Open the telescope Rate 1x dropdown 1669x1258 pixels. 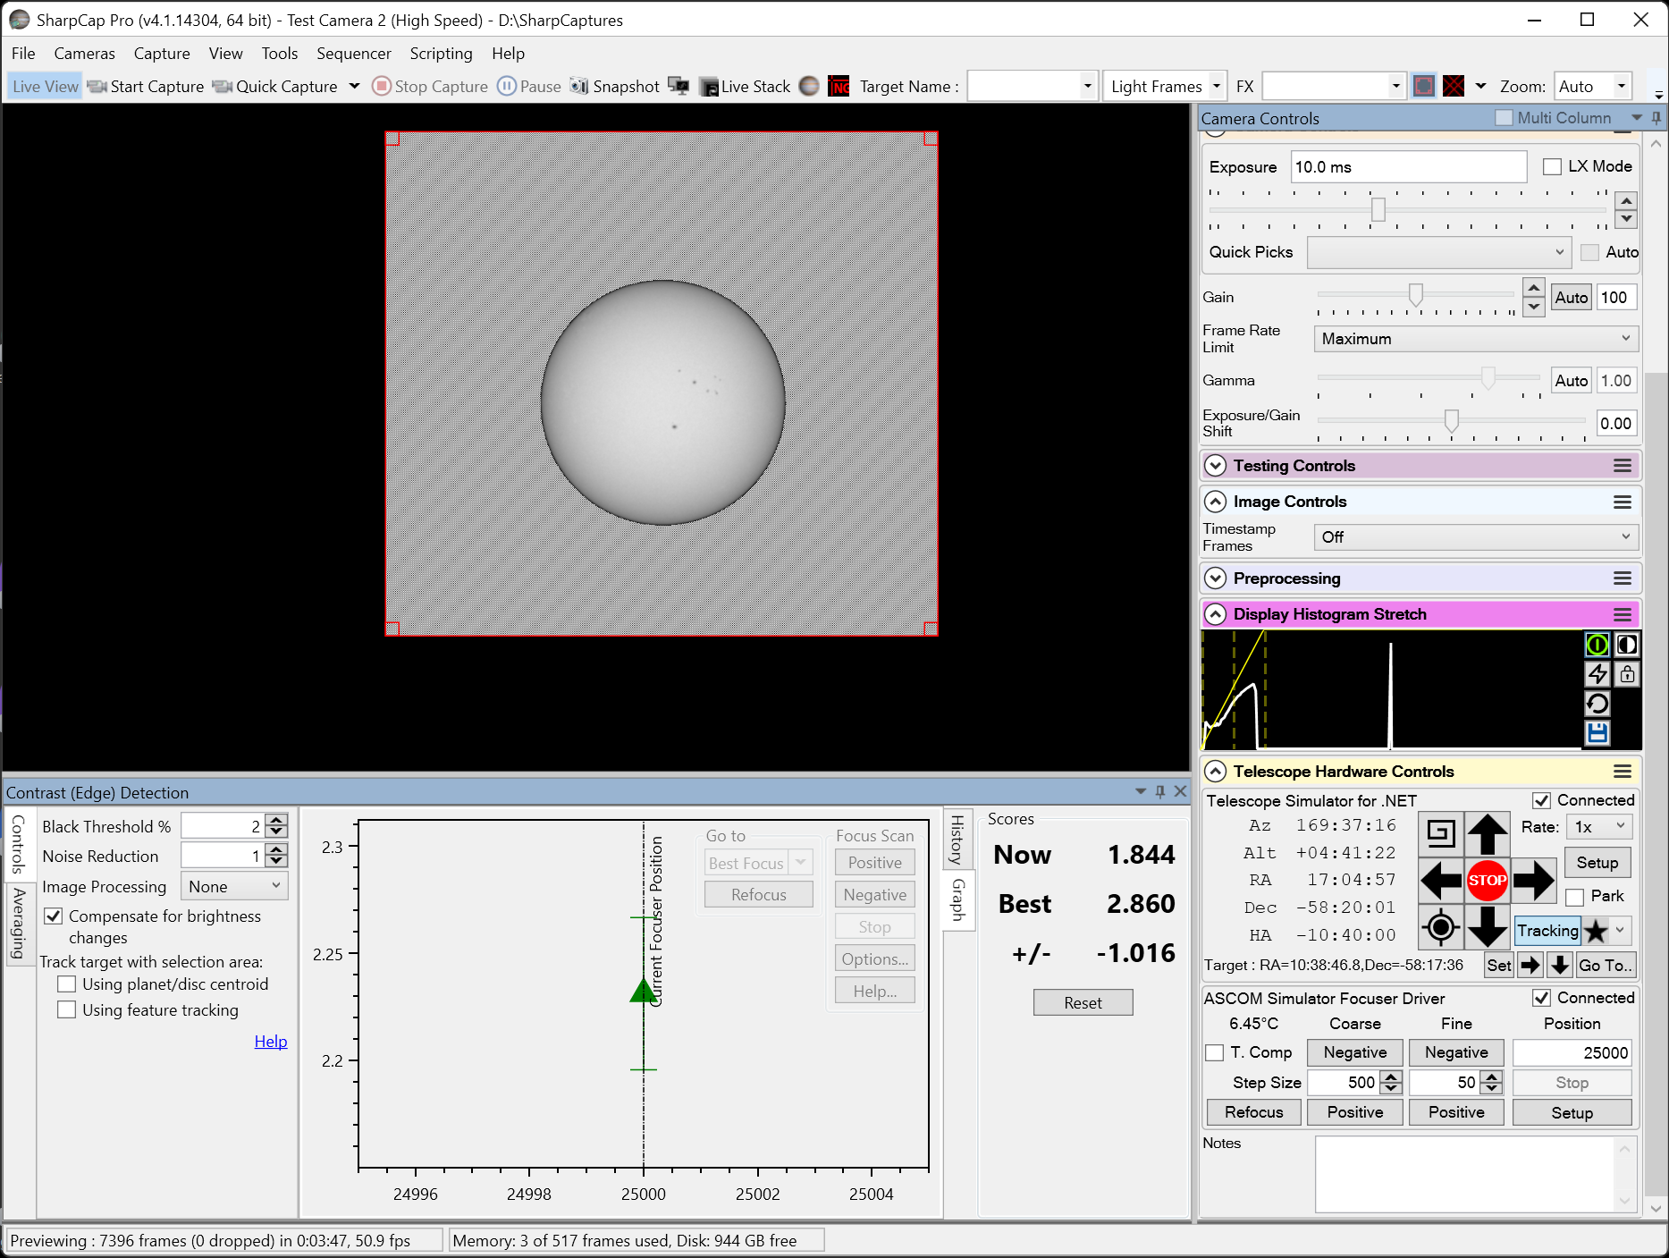pos(1600,827)
